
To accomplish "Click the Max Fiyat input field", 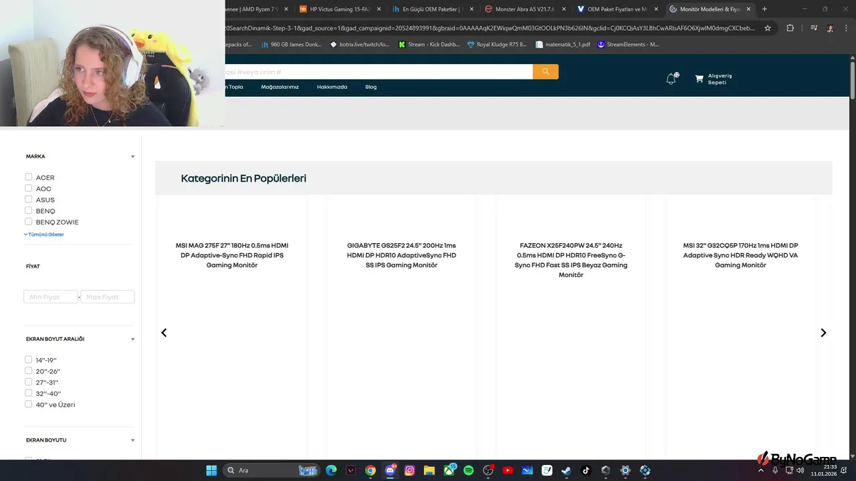I will [x=108, y=297].
